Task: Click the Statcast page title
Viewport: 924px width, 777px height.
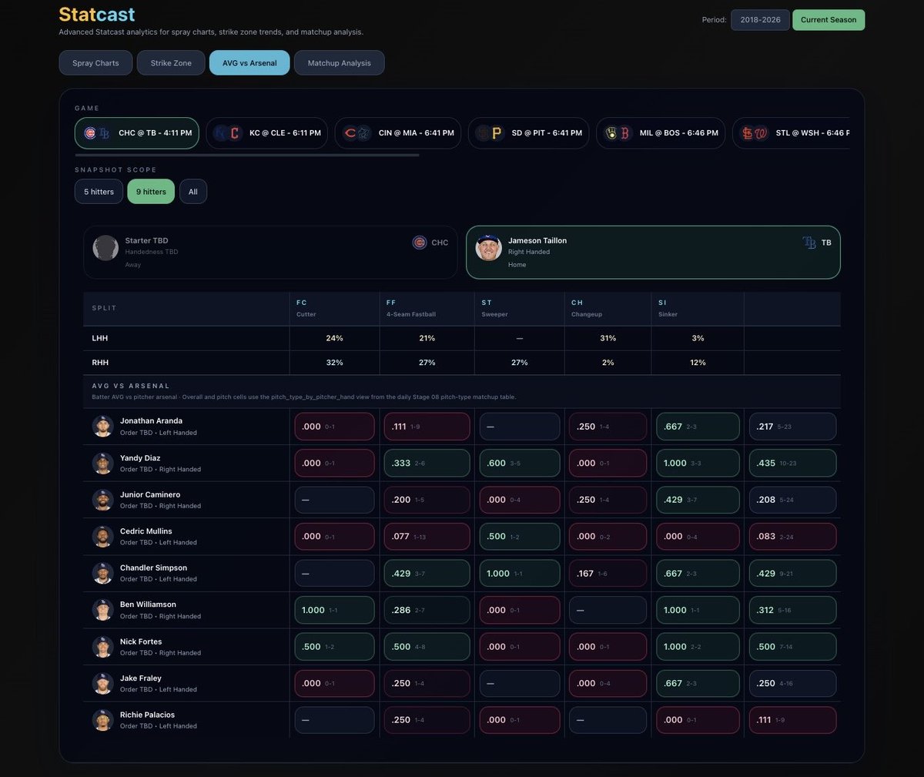Action: point(97,14)
